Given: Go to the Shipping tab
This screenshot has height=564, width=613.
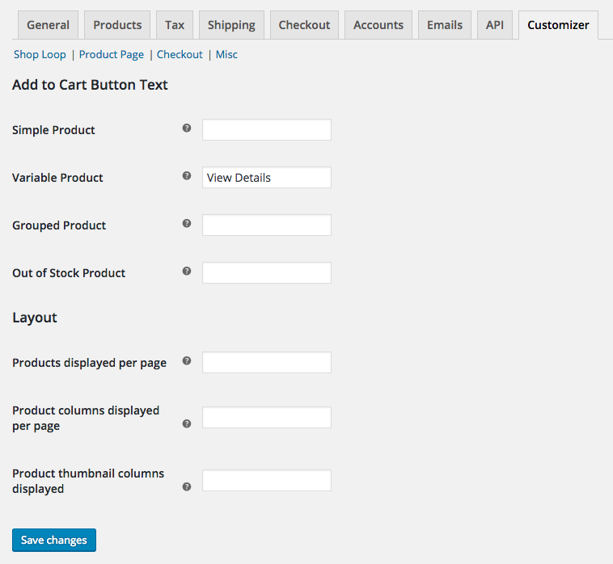Looking at the screenshot, I should click(231, 25).
